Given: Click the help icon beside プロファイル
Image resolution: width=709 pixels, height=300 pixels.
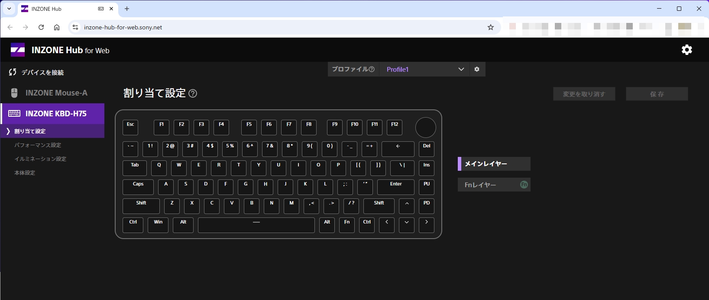Looking at the screenshot, I should pyautogui.click(x=372, y=69).
